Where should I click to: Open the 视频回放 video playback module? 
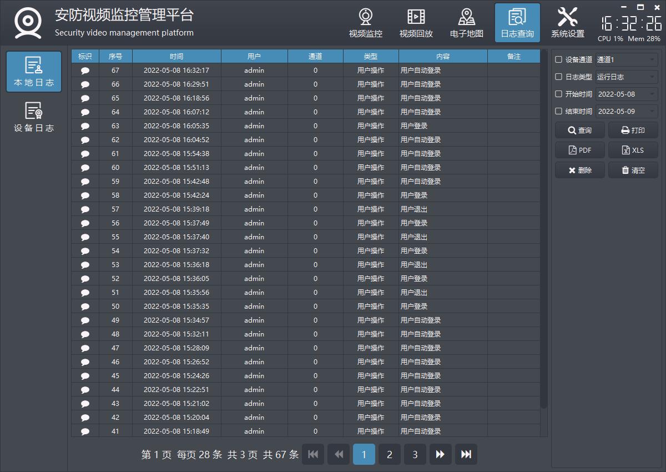(416, 23)
